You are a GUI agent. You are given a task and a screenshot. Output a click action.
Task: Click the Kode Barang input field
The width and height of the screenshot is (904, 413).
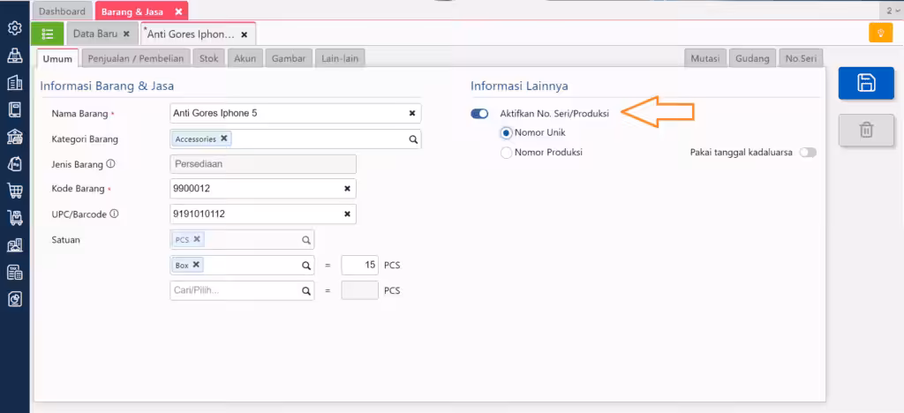pos(263,188)
